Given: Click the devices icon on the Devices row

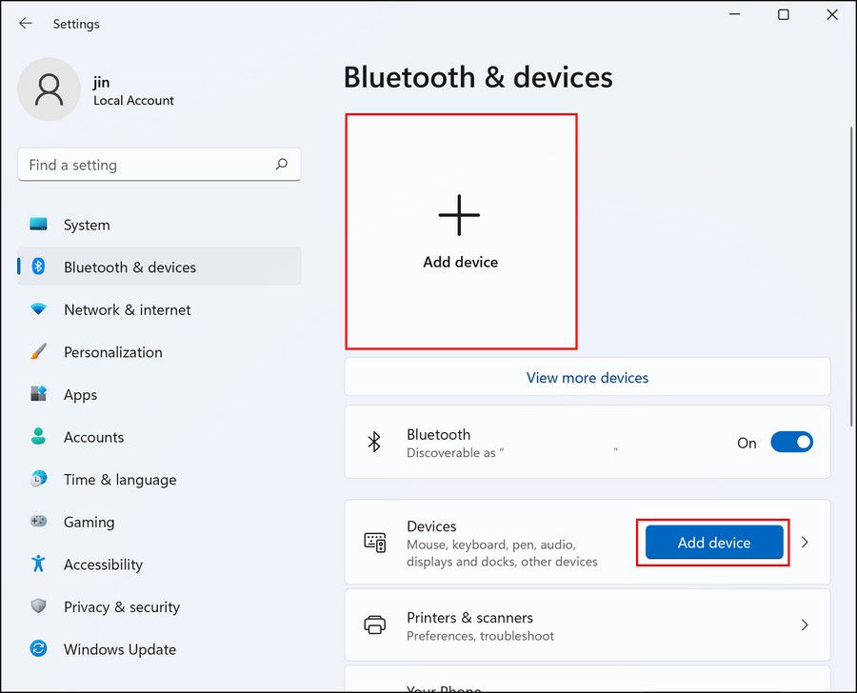Looking at the screenshot, I should click(x=375, y=543).
